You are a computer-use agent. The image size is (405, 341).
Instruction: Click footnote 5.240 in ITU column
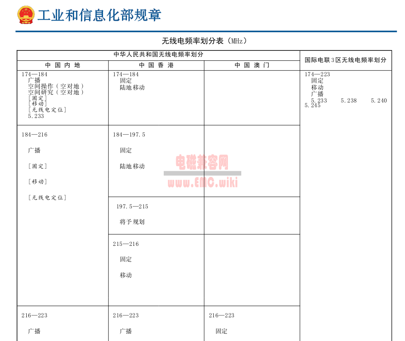tap(379, 101)
